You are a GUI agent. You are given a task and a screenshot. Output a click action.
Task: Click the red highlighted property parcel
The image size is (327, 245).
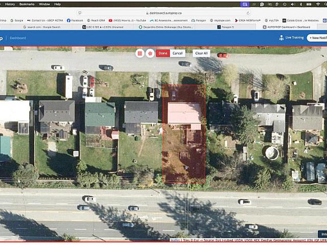coord(184,148)
